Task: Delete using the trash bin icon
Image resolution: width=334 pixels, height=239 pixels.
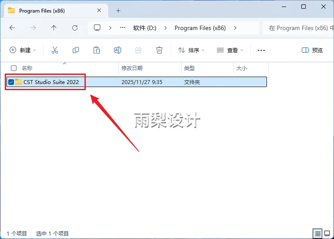Action: [x=159, y=50]
